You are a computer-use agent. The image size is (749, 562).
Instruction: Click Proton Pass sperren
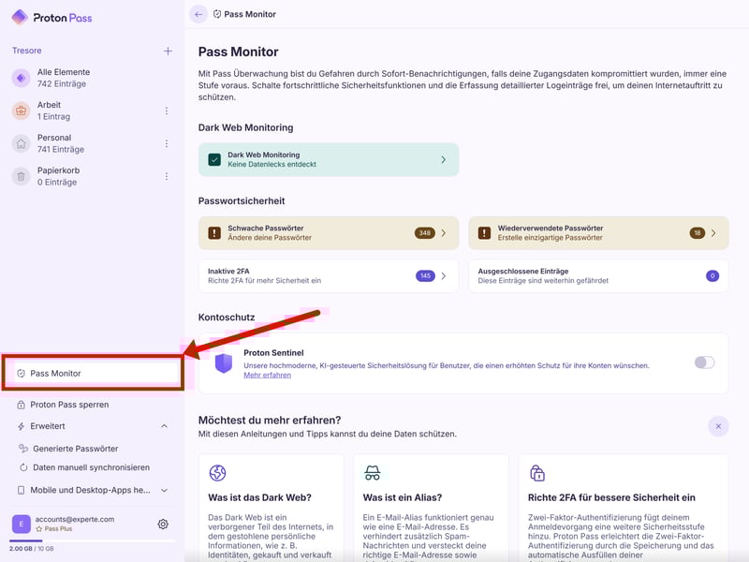coord(69,405)
